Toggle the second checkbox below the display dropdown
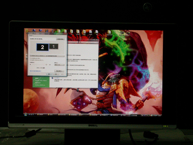The width and height of the screenshot is (193, 145). [x=30, y=60]
